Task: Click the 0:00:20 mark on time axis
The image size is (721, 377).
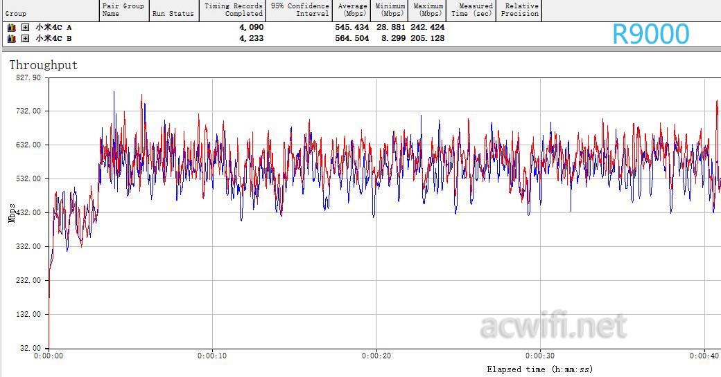Action: pyautogui.click(x=376, y=356)
